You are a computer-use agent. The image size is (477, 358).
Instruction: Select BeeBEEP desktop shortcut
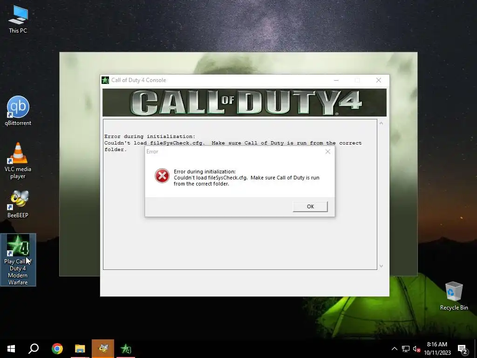pos(18,204)
